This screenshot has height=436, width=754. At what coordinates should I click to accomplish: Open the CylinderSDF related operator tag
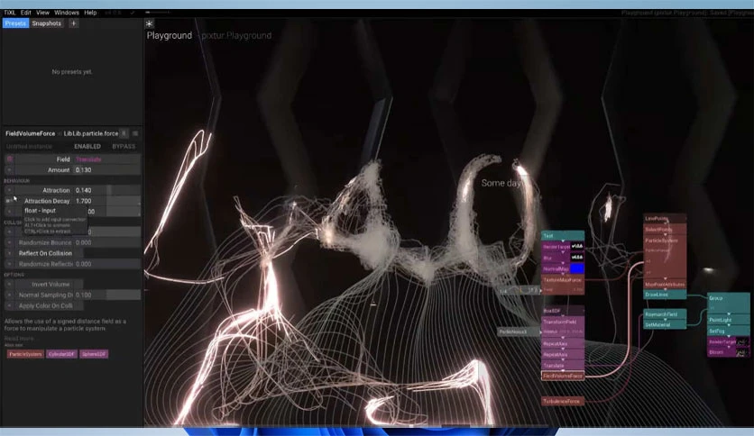[x=61, y=354]
